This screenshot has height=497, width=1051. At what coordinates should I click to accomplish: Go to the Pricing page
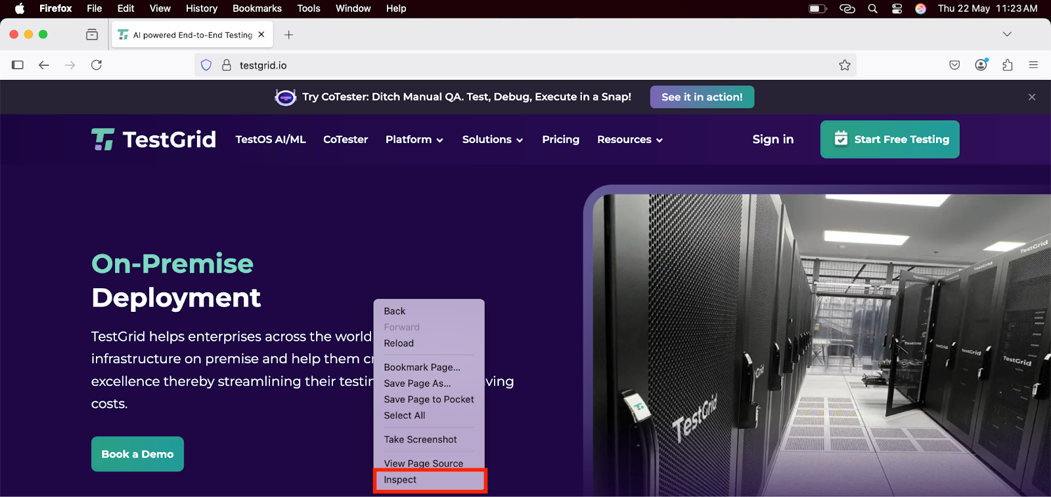(x=561, y=139)
